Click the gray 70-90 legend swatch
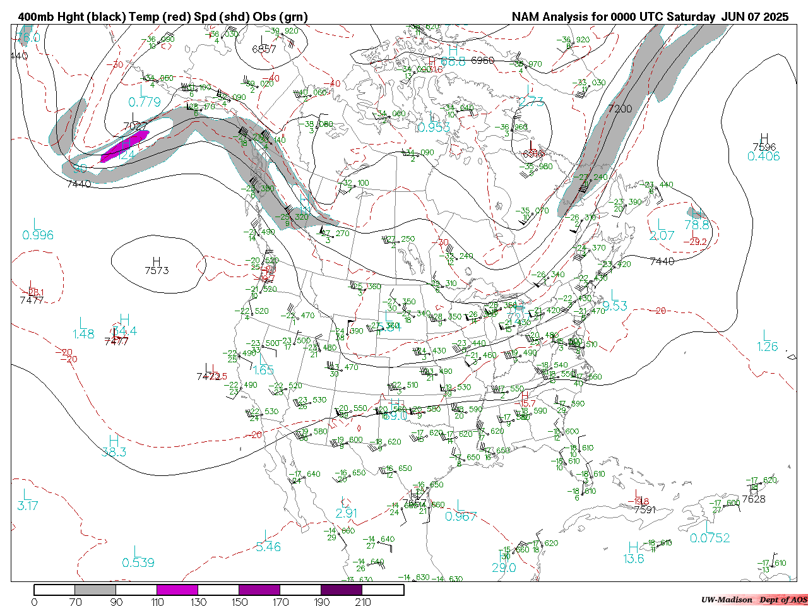Viewport: 808px width, 606px height. pyautogui.click(x=95, y=590)
